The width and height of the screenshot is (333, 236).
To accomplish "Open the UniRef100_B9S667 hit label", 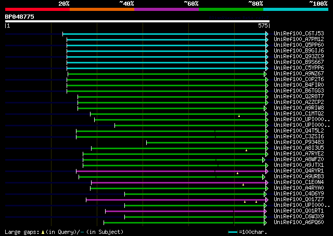I will [x=299, y=62].
